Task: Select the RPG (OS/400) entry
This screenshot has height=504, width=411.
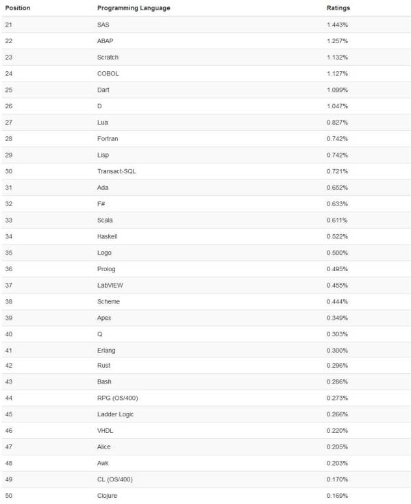Action: [119, 398]
